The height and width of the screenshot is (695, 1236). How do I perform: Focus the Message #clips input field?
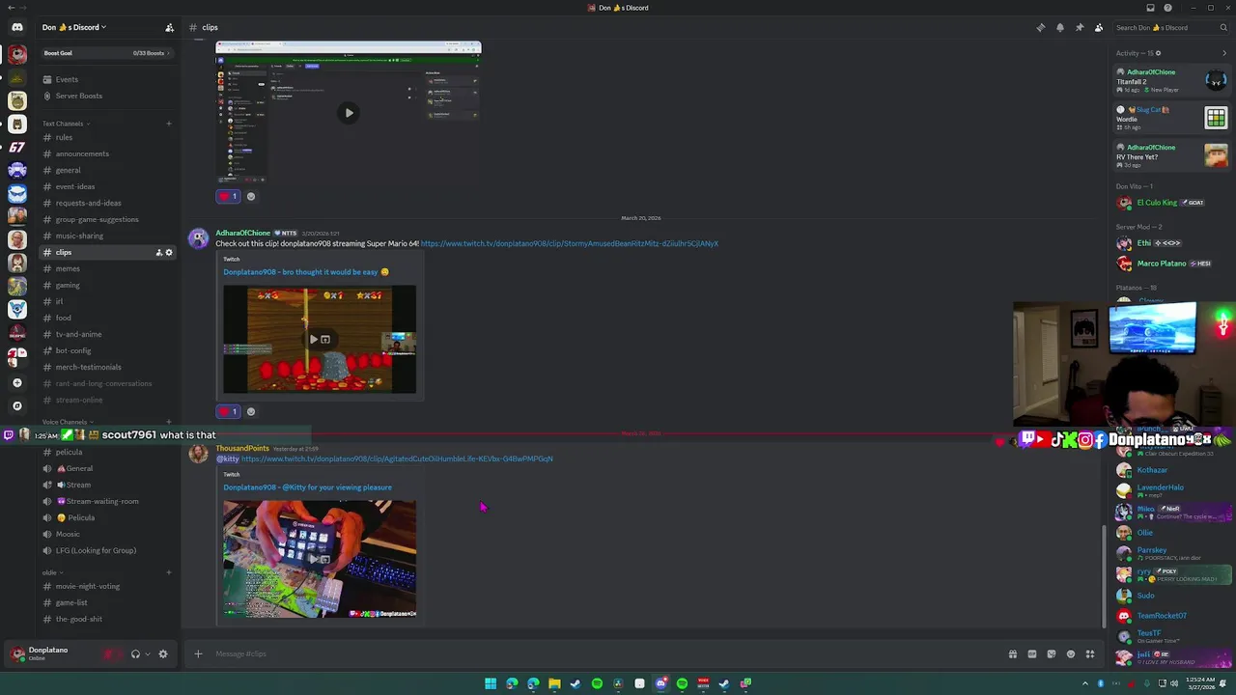click(599, 654)
